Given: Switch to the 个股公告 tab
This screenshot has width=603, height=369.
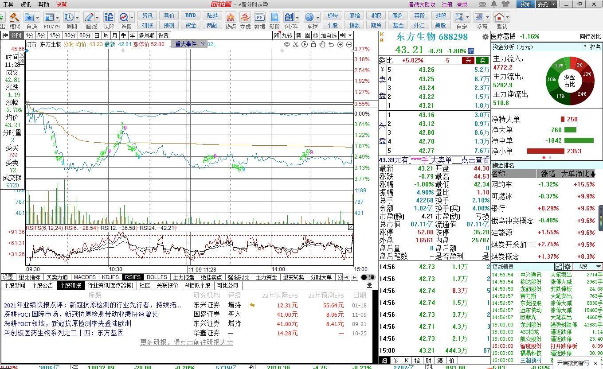Looking at the screenshot, I should pos(42,286).
